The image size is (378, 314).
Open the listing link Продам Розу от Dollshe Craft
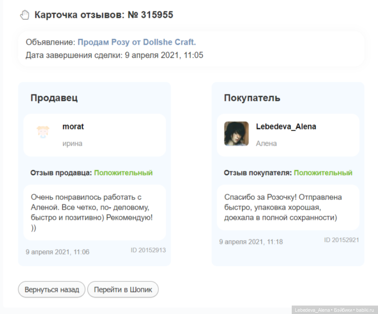137,42
